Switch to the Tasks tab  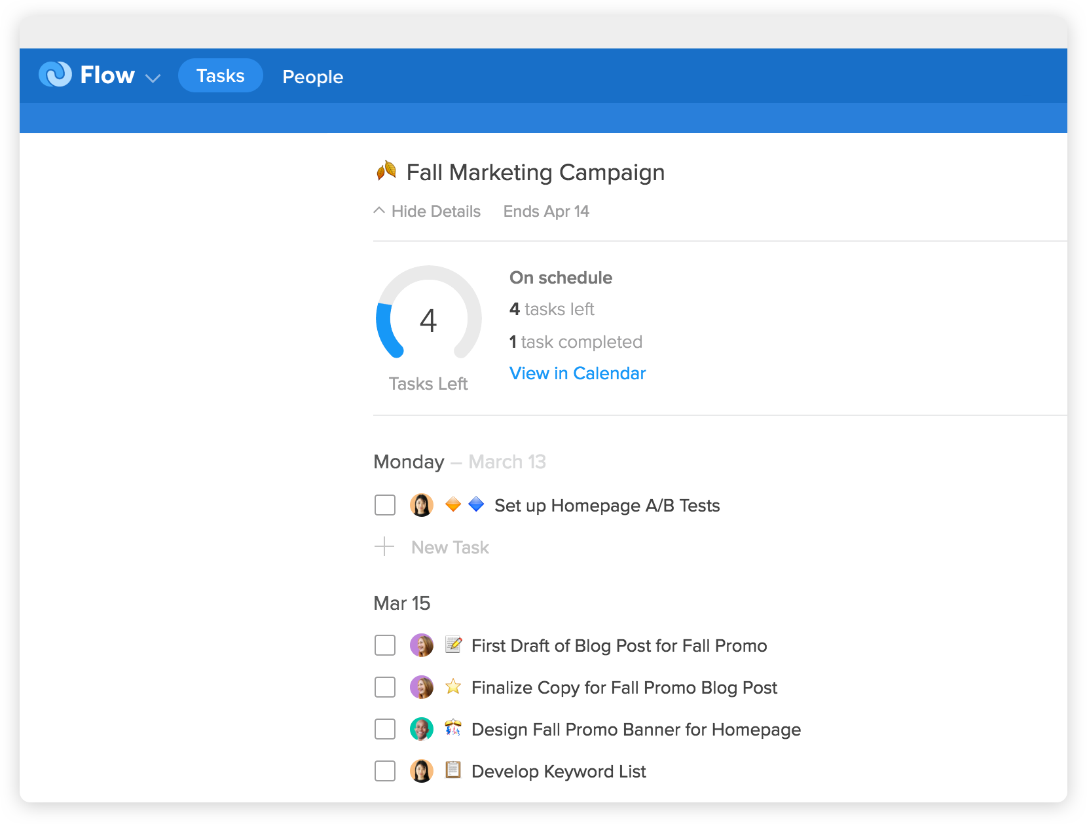pos(221,75)
